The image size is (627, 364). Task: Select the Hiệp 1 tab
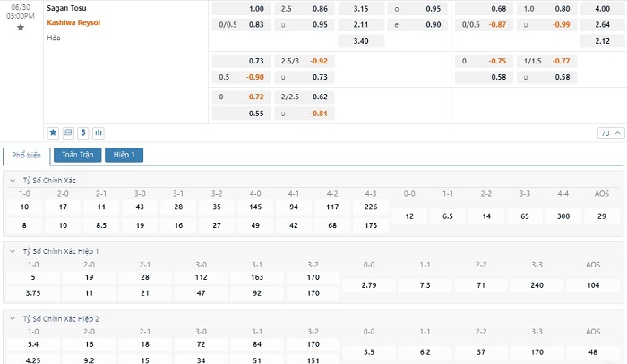124,155
